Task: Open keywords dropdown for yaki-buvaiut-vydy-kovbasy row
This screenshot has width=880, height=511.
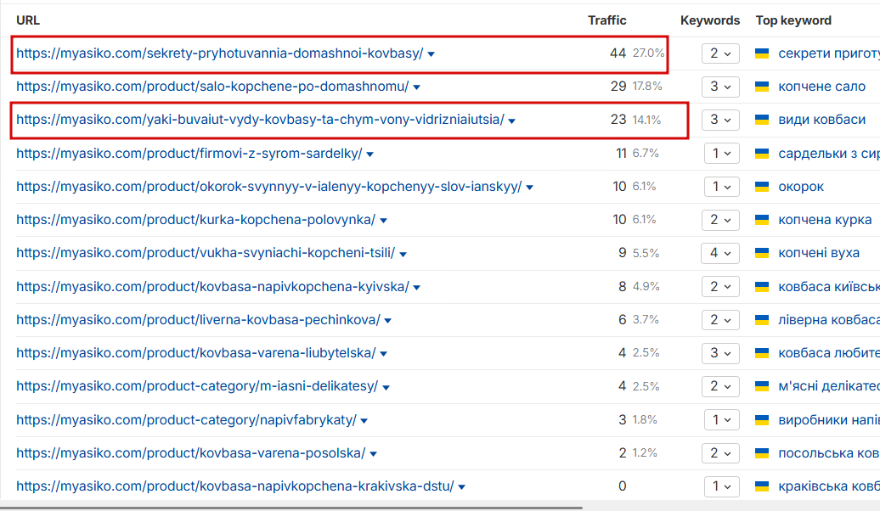Action: [720, 120]
